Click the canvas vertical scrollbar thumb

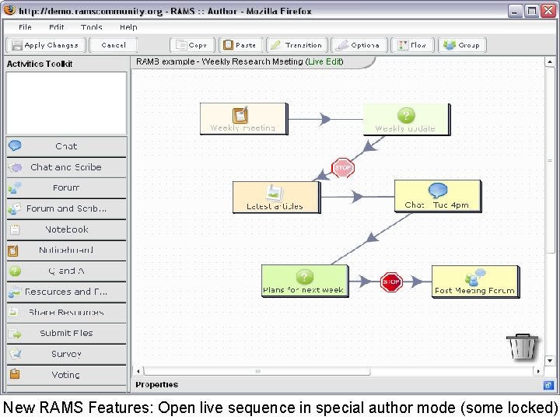pos(550,160)
